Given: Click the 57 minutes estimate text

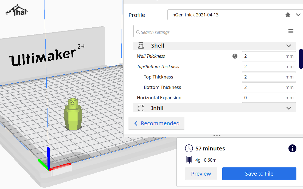Looking at the screenshot, I should tap(210, 149).
